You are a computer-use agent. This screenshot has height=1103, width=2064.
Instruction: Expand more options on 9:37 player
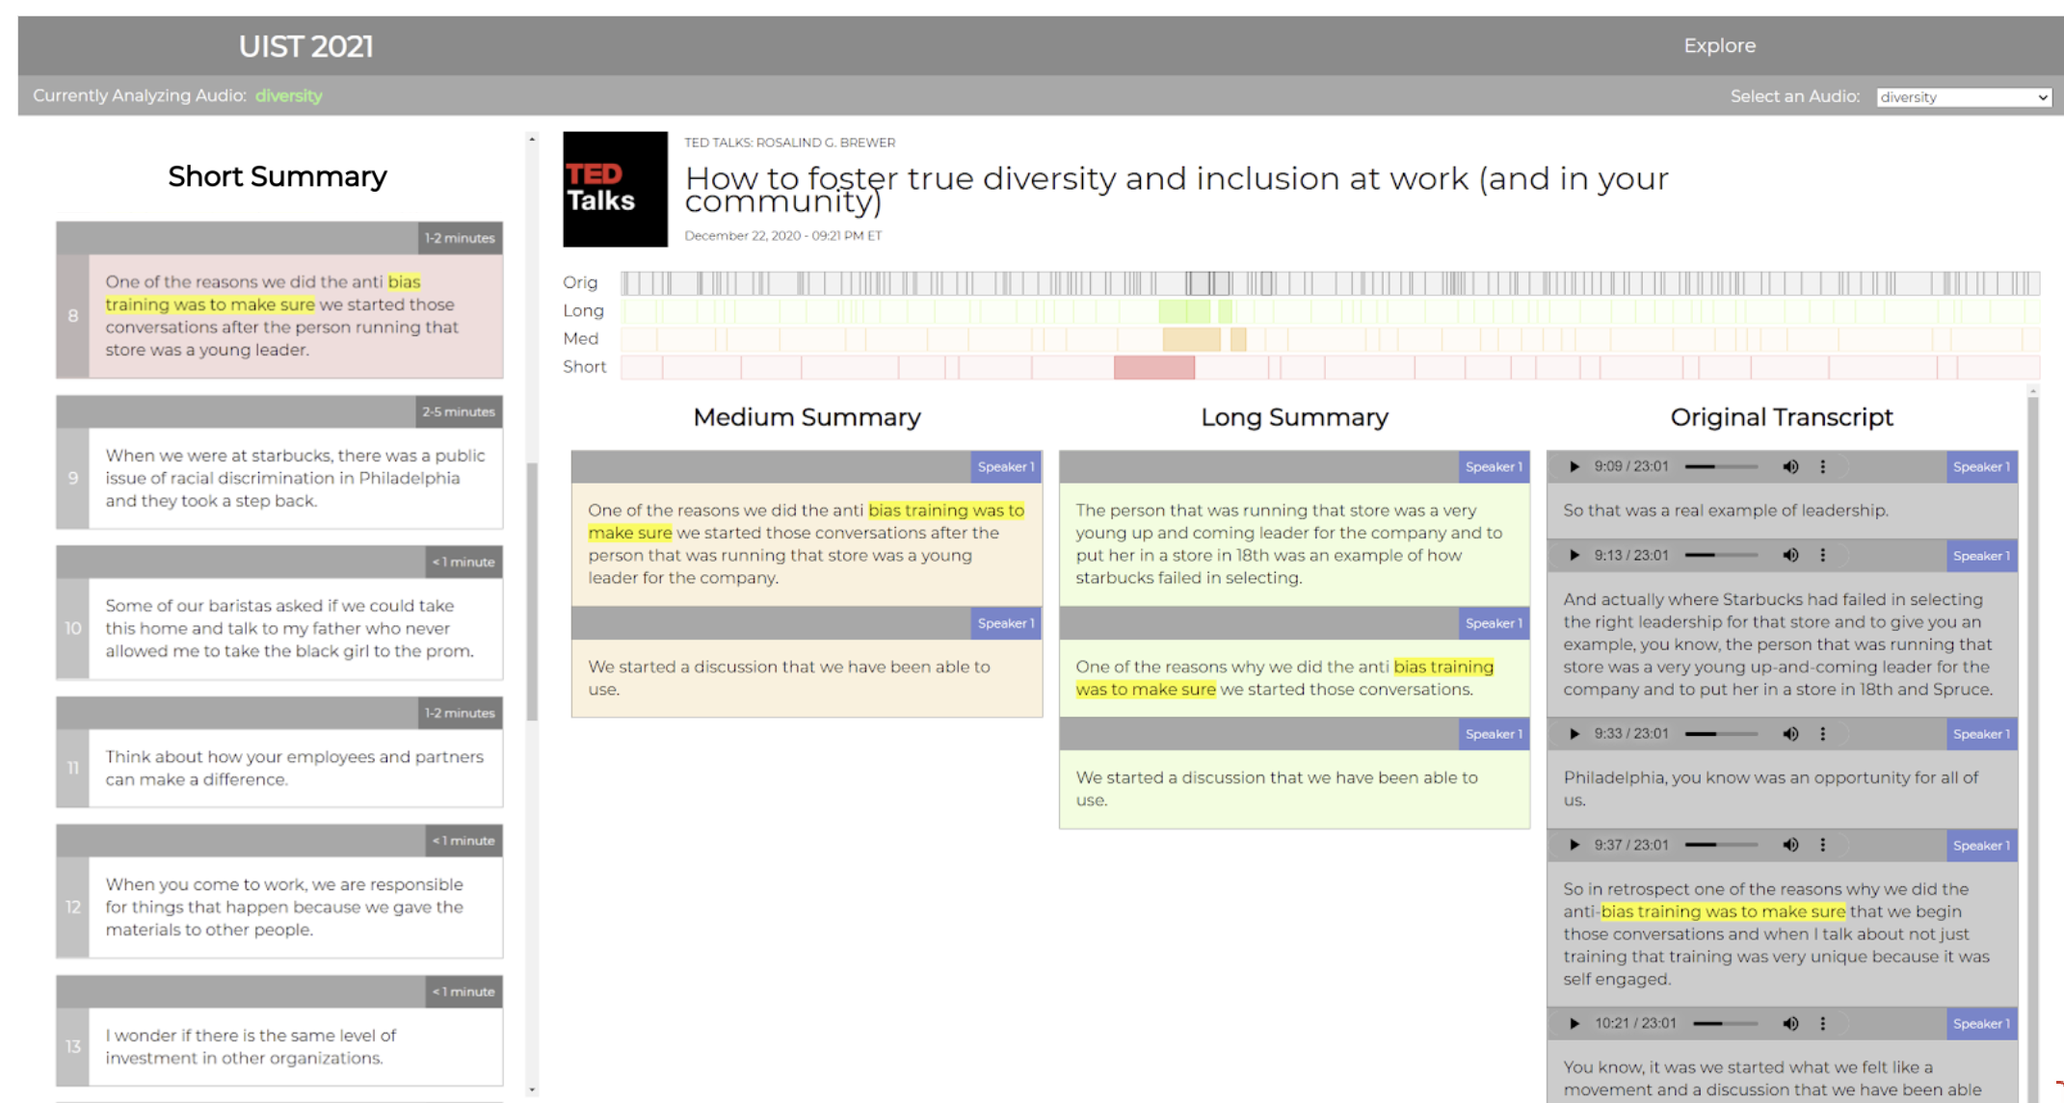pos(1822,845)
